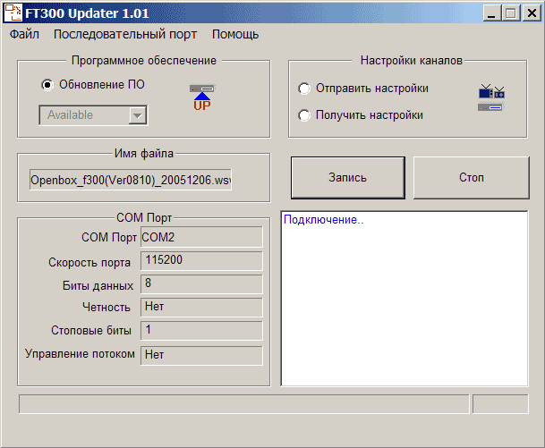Click the progress bar at bottom
Viewport: 545px width, 448px height.
(x=244, y=404)
